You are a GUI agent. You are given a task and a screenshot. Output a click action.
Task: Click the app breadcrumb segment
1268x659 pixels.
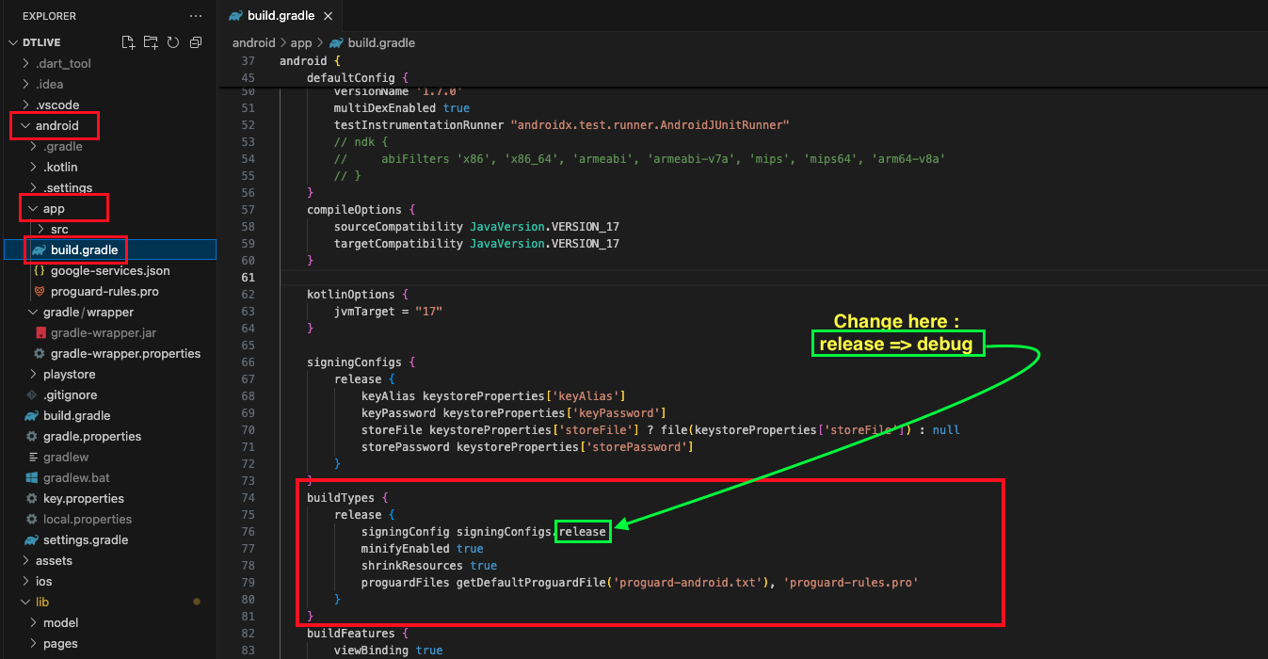tap(301, 42)
